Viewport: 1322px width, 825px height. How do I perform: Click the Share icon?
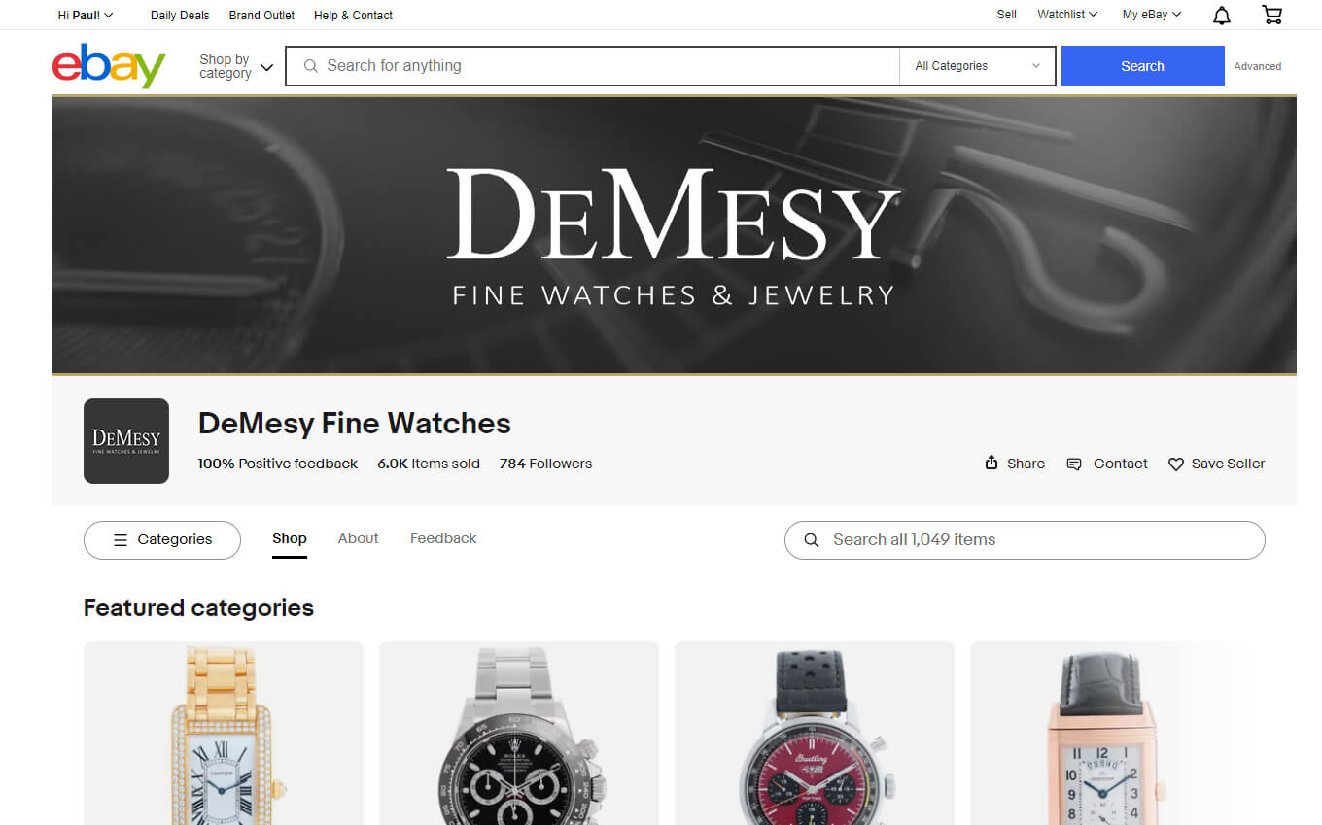991,463
